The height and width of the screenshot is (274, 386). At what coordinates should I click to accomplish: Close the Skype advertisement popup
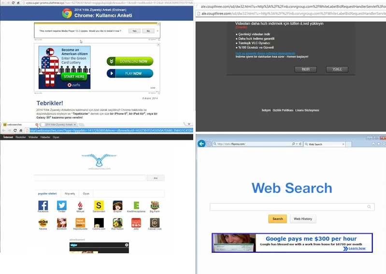(127, 245)
